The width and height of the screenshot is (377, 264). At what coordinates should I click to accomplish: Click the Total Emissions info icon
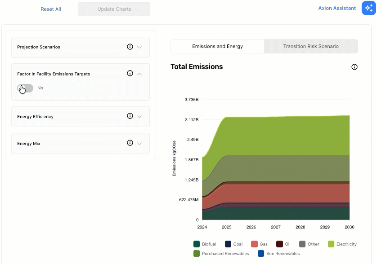point(354,67)
